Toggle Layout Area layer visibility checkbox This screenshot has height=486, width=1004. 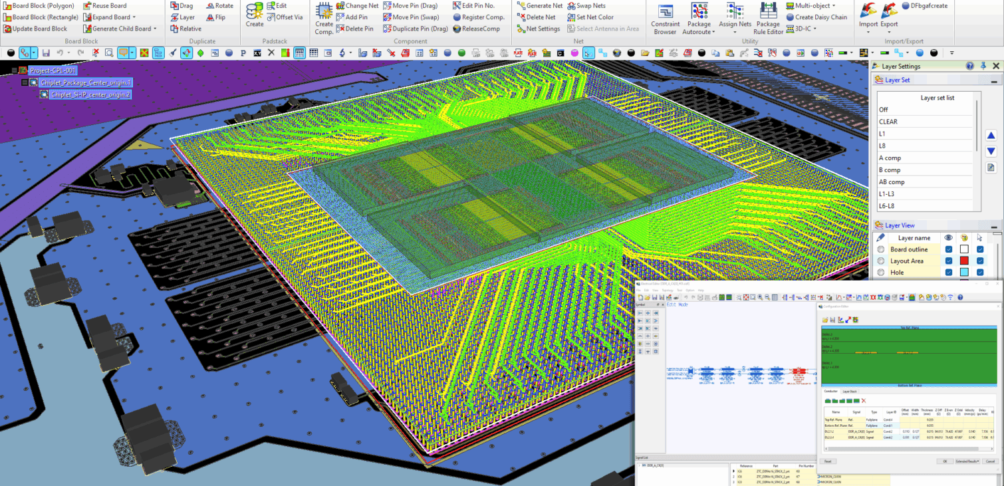pos(949,261)
